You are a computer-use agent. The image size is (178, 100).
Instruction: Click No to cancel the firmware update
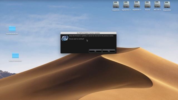click(95, 51)
